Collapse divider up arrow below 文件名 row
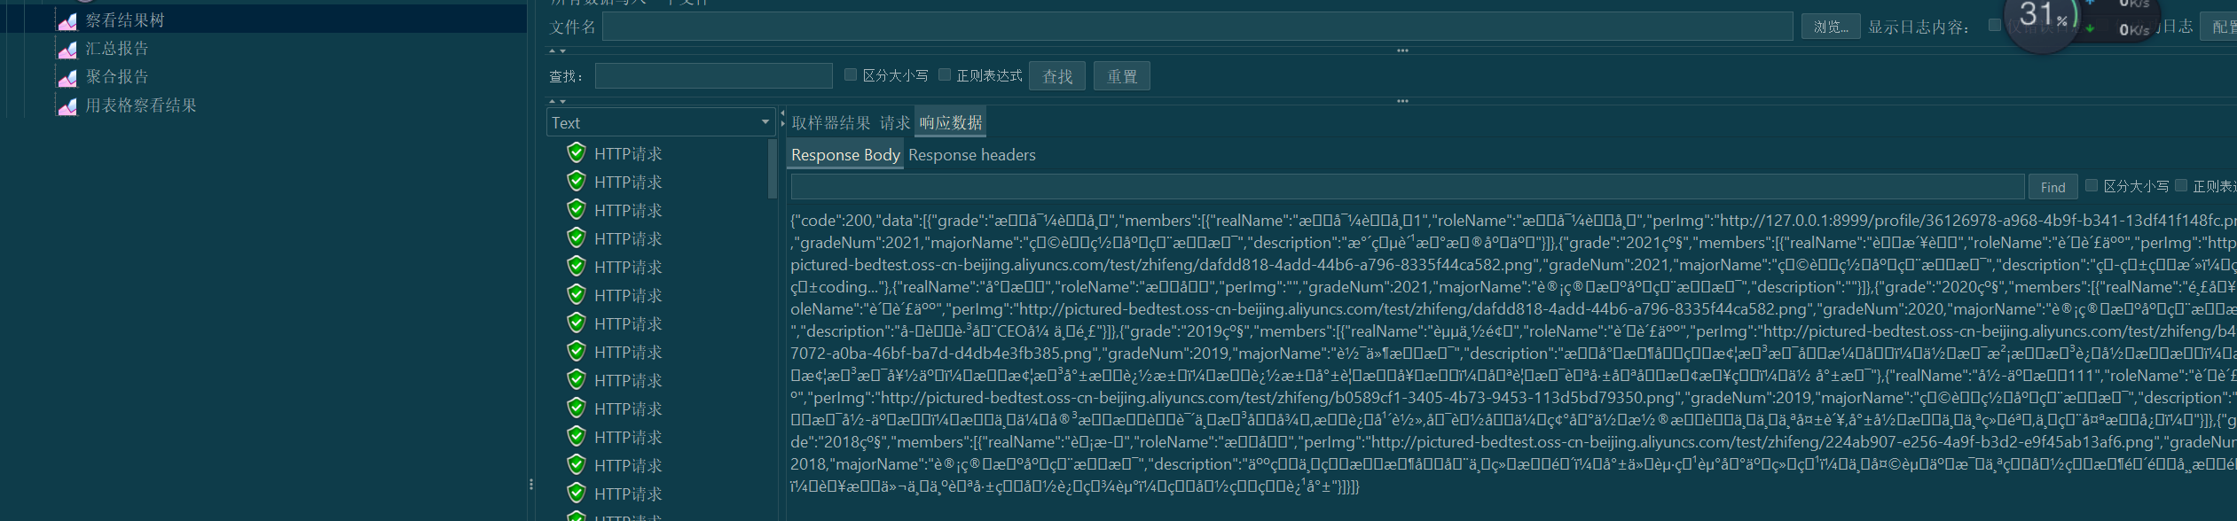The image size is (2237, 521). coord(552,51)
